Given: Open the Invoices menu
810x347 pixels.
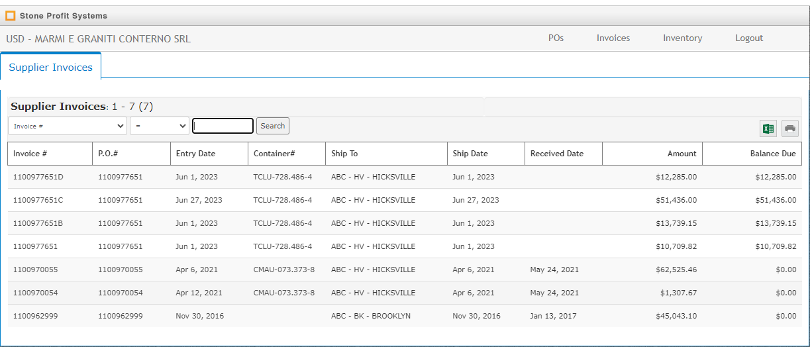Looking at the screenshot, I should pos(613,38).
